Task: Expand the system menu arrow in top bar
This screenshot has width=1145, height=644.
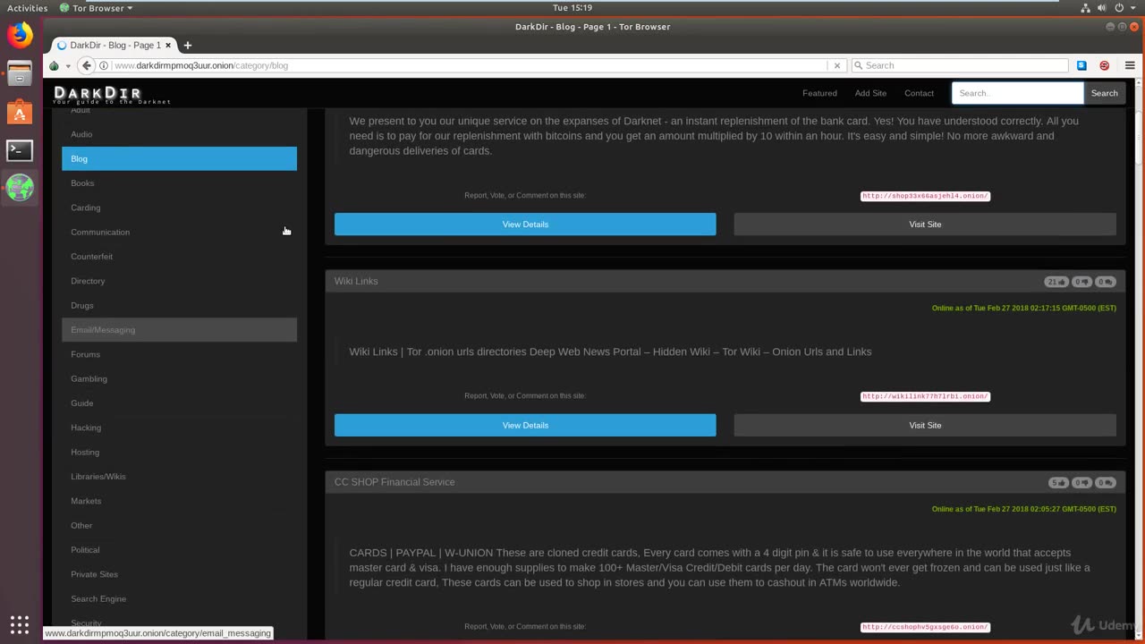Action: [x=1132, y=8]
